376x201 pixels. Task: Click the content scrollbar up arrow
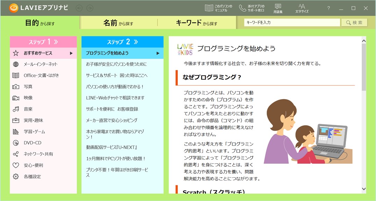click(x=364, y=41)
